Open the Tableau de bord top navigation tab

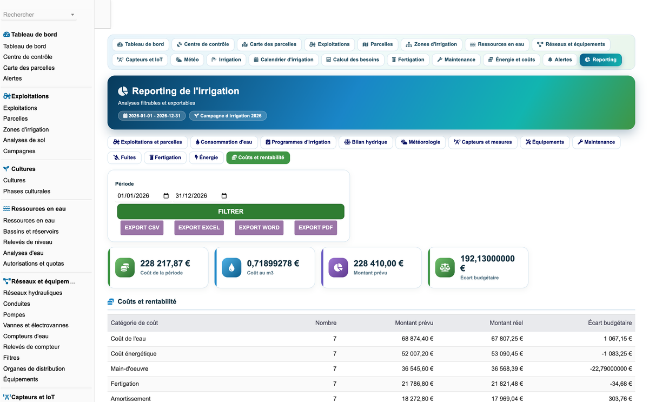pyautogui.click(x=141, y=44)
